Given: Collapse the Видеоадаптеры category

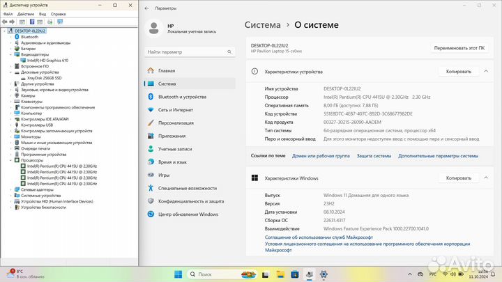Looking at the screenshot, I should [x=10, y=54].
